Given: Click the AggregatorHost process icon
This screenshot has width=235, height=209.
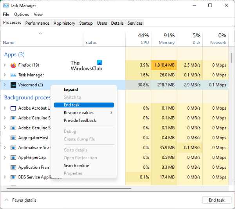Looking at the screenshot, I should pos(13,138).
